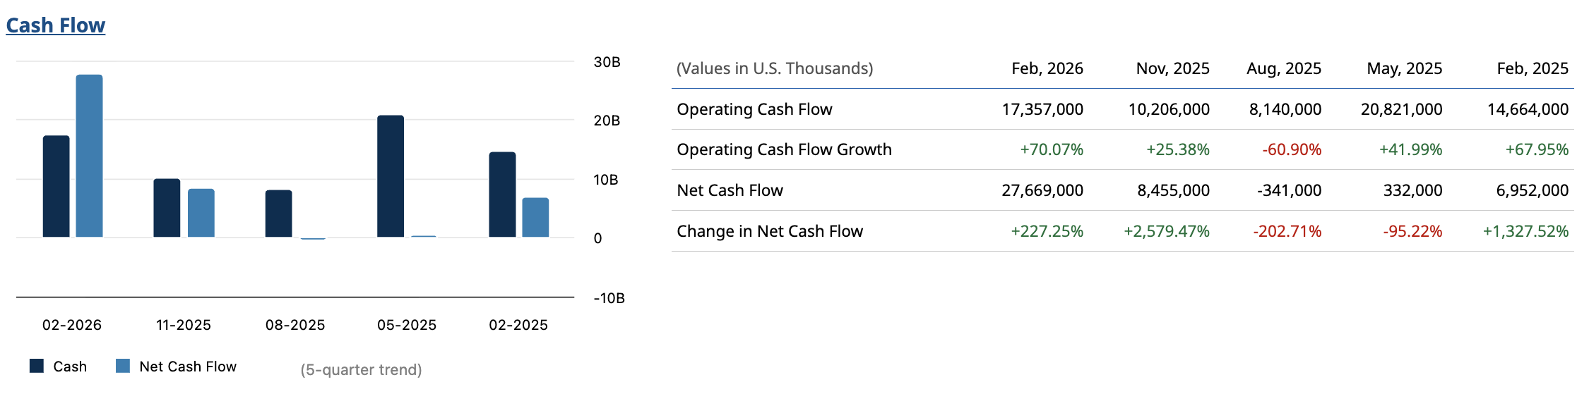Open the Cash Flow heading link

coord(56,25)
